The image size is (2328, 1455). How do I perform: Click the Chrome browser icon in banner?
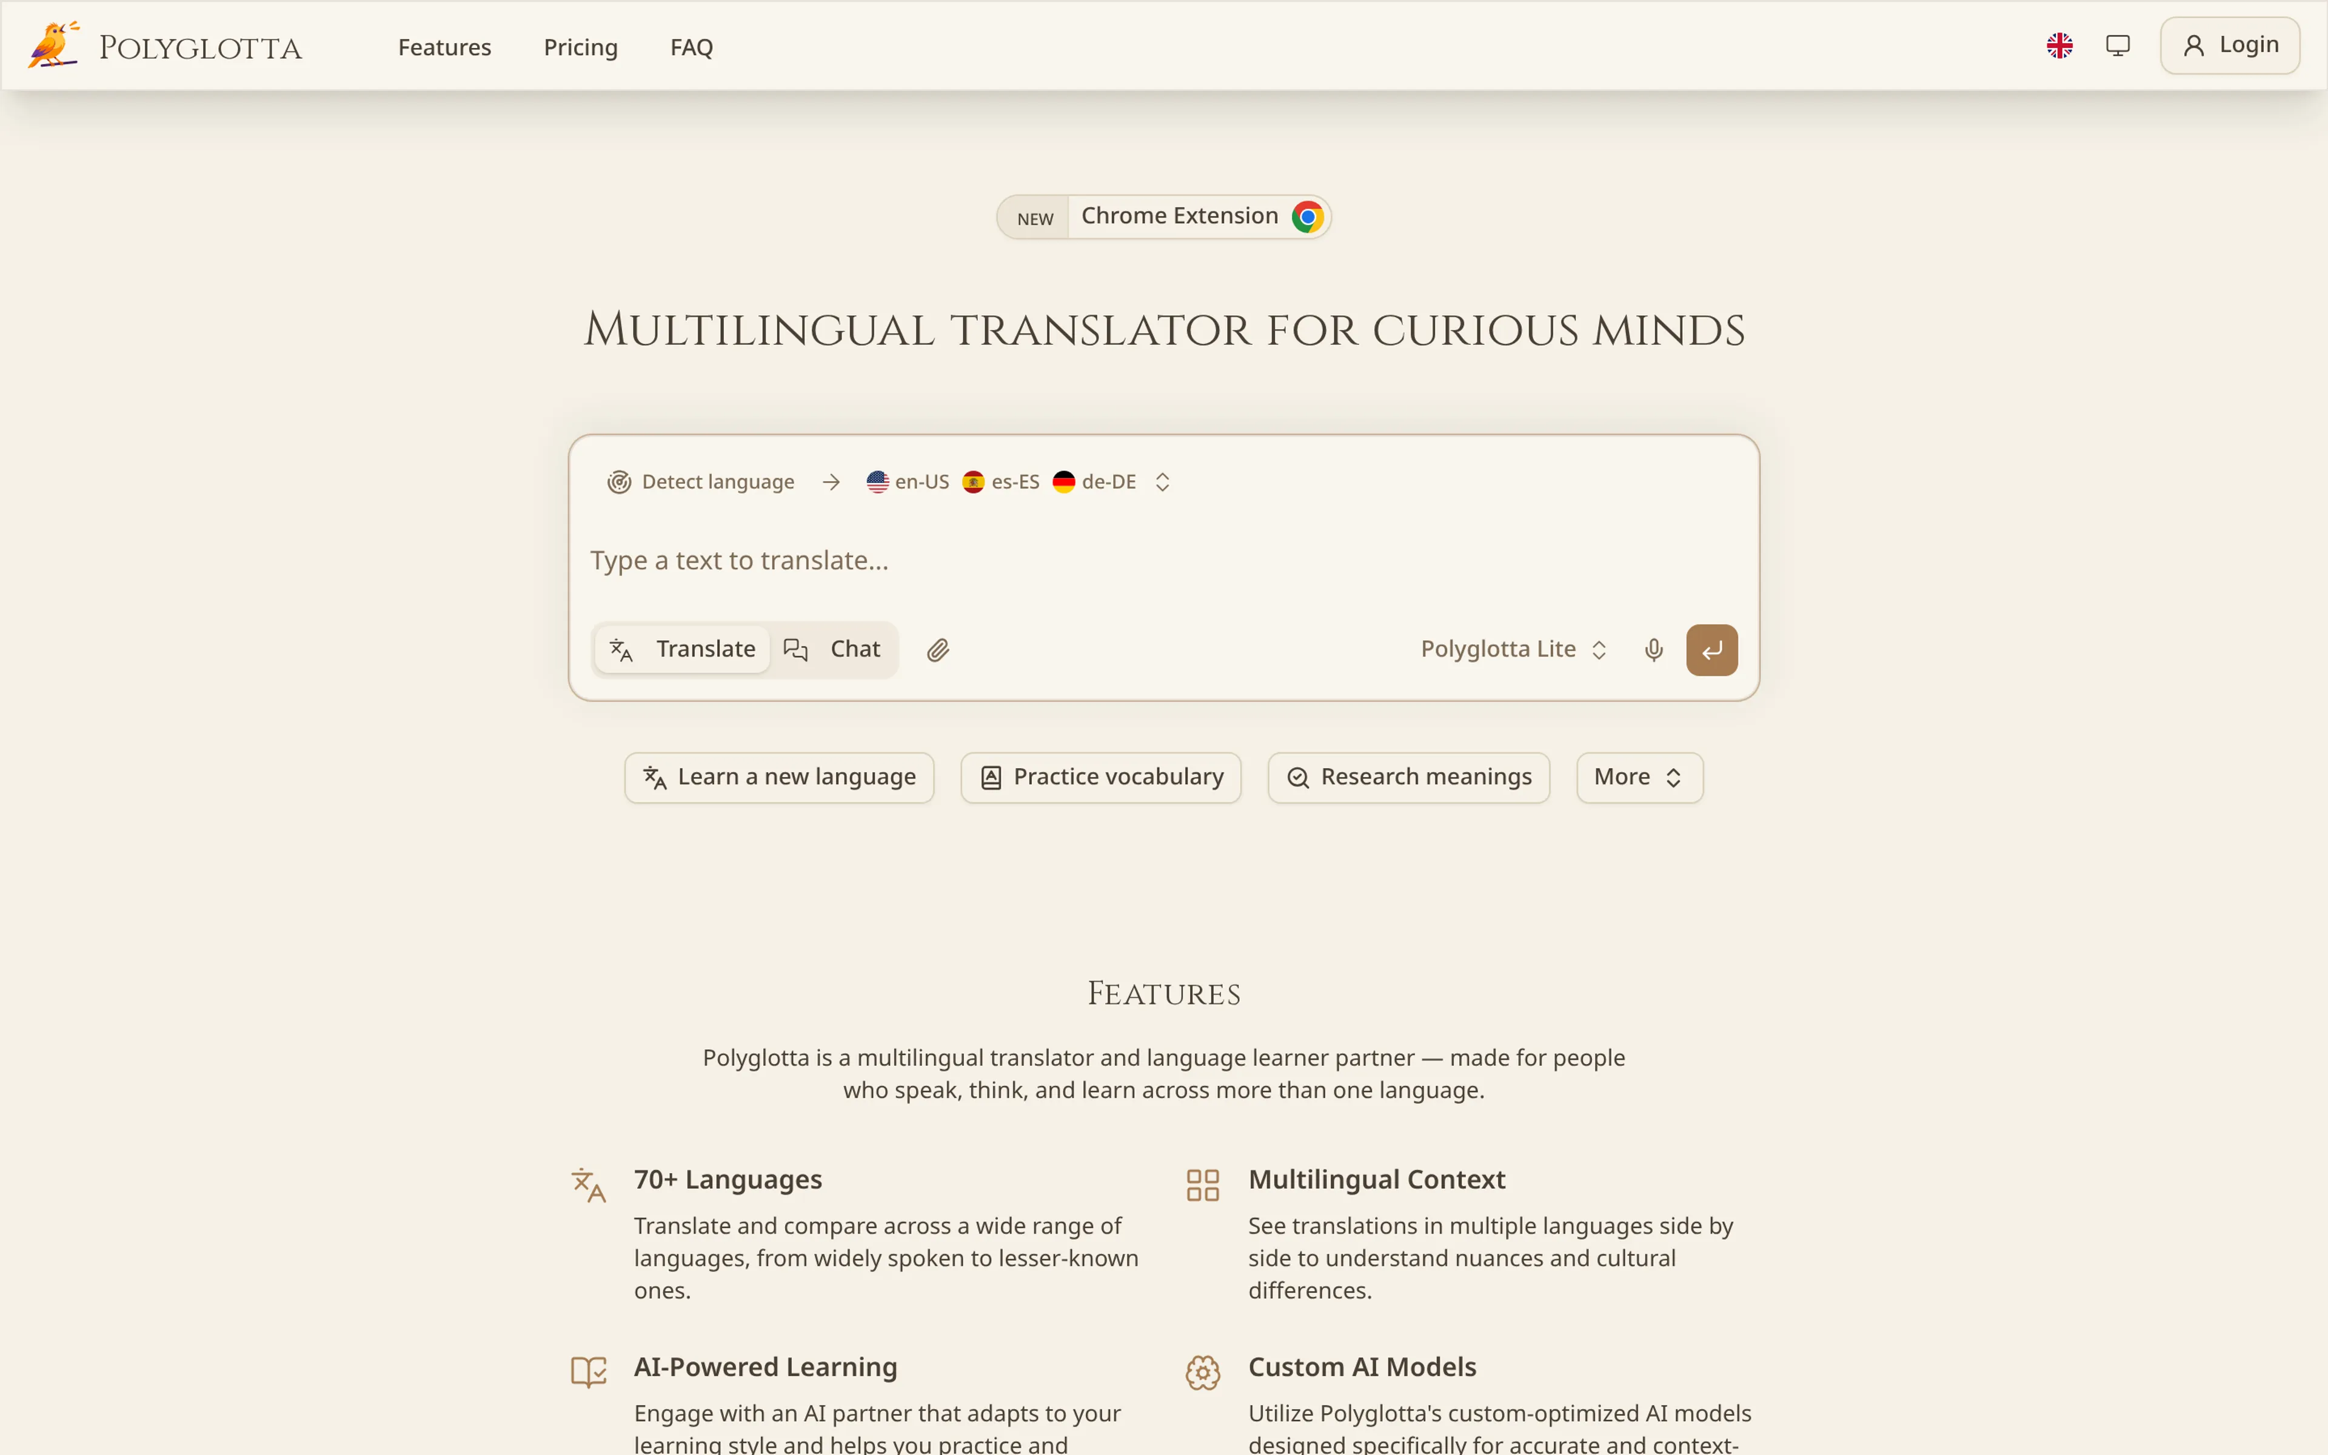[1307, 216]
